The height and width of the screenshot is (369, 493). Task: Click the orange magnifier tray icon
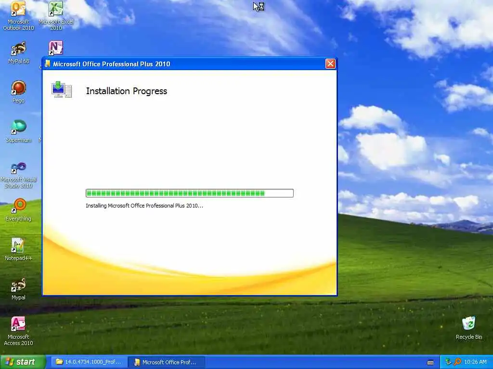pos(457,362)
